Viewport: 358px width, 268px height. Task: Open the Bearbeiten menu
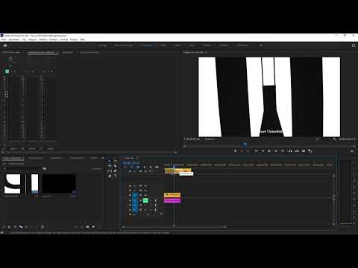[14, 39]
